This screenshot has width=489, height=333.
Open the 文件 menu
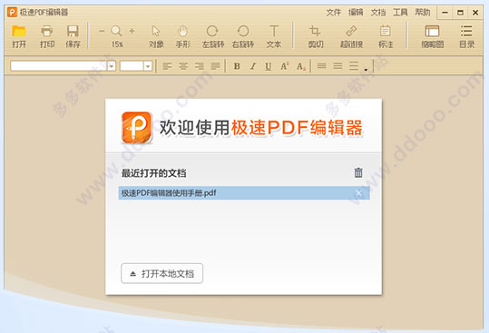(333, 13)
